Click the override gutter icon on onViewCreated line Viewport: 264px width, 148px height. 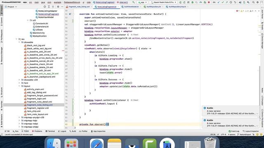pyautogui.click(x=70, y=14)
